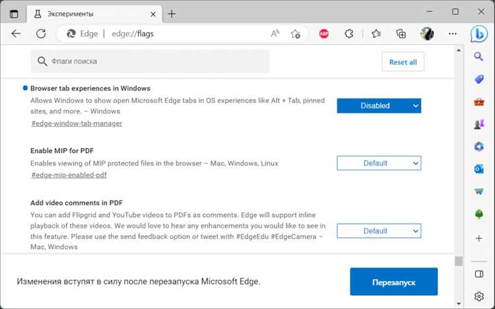Click the Browser tab experiences in Windows heading

(x=90, y=88)
